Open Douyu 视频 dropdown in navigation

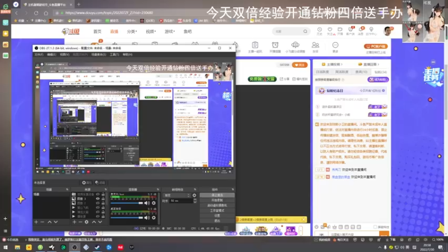tap(151, 31)
